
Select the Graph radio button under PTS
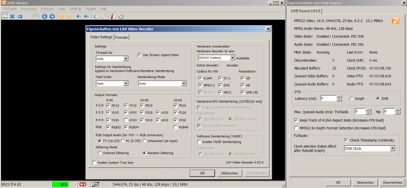(x=351, y=98)
